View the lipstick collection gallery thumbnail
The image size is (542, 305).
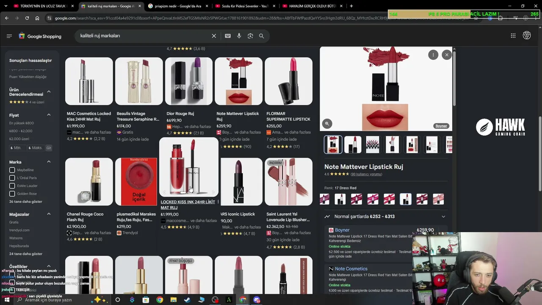click(x=373, y=144)
